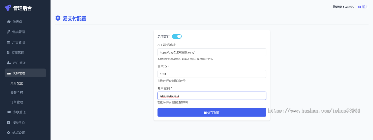Focus the 商户密钥 input field

pyautogui.click(x=212, y=96)
